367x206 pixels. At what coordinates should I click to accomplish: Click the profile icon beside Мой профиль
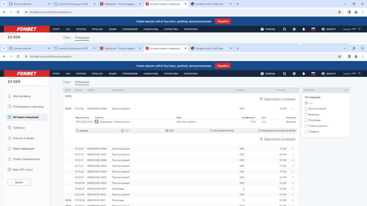click(10, 96)
